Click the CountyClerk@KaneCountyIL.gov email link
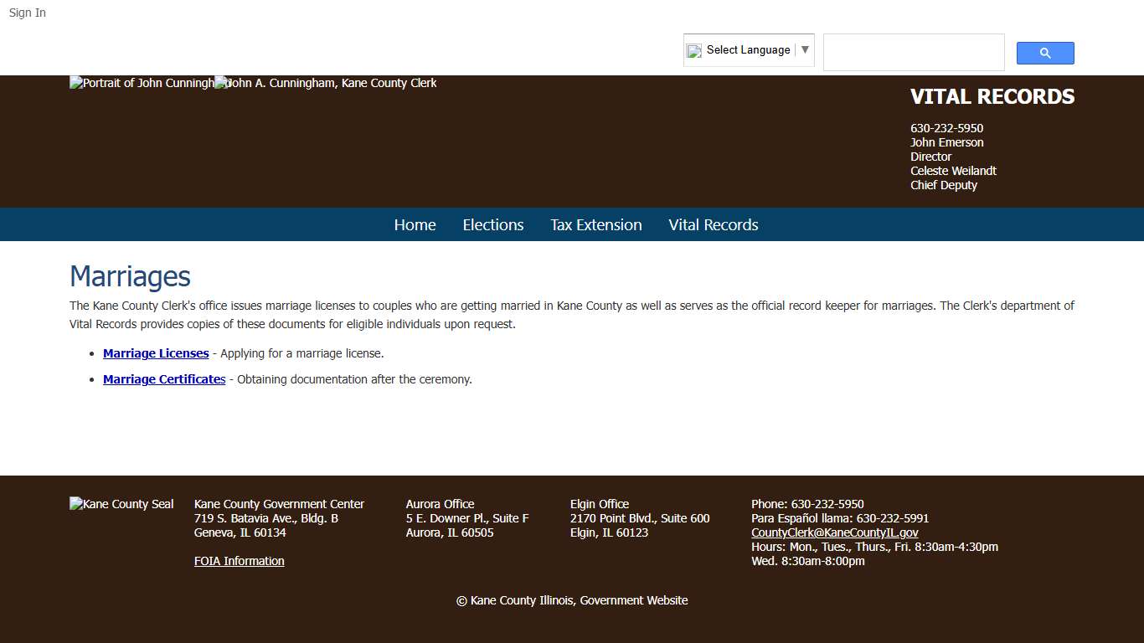The image size is (1144, 643). 834,532
